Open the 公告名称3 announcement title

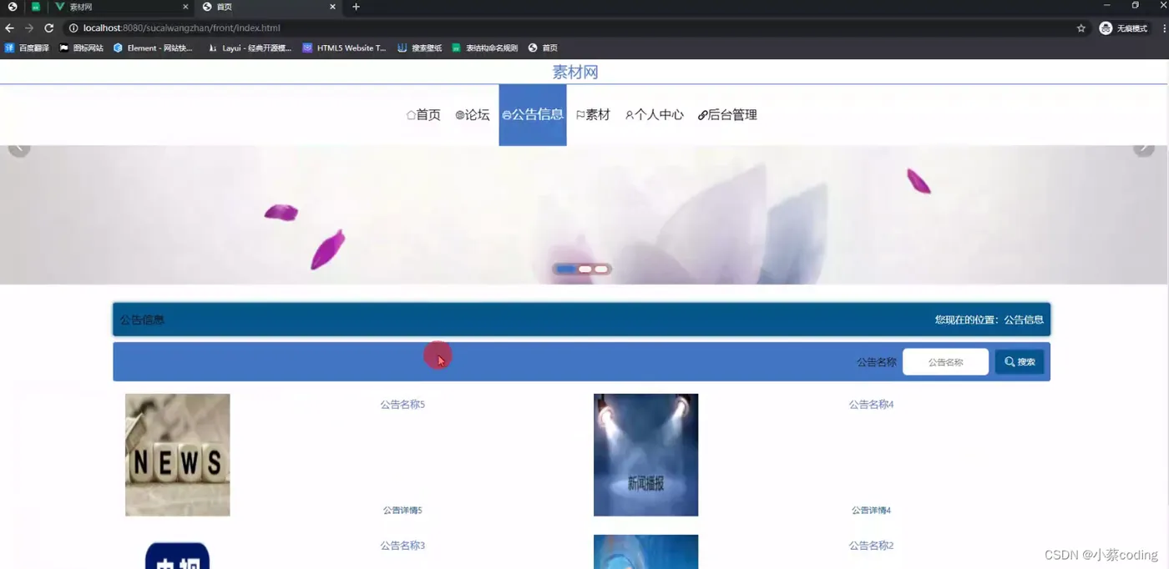tap(402, 546)
